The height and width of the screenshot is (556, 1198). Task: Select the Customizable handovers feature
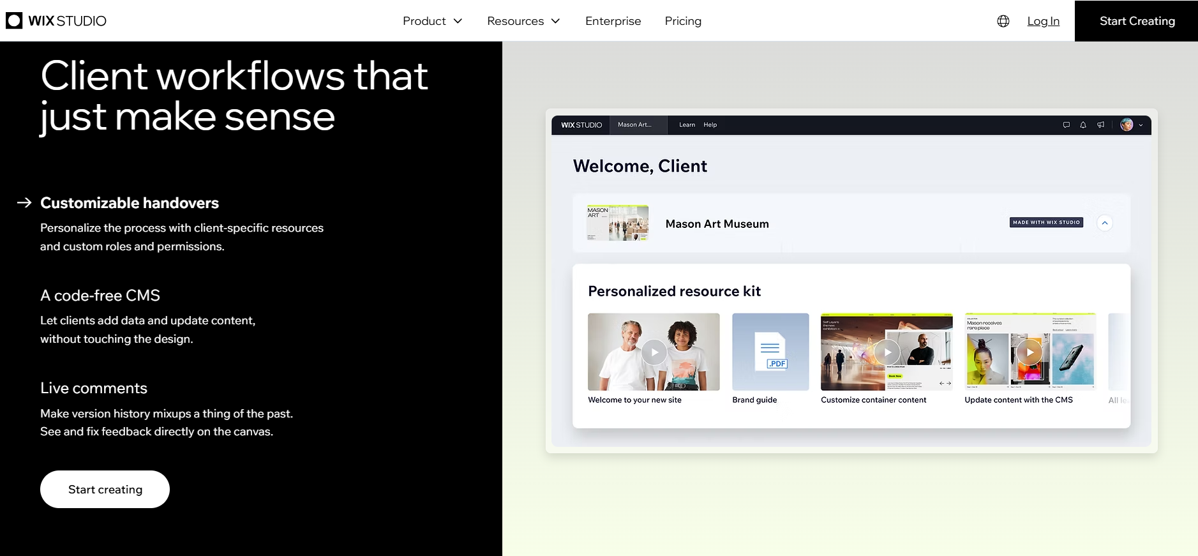pyautogui.click(x=130, y=203)
